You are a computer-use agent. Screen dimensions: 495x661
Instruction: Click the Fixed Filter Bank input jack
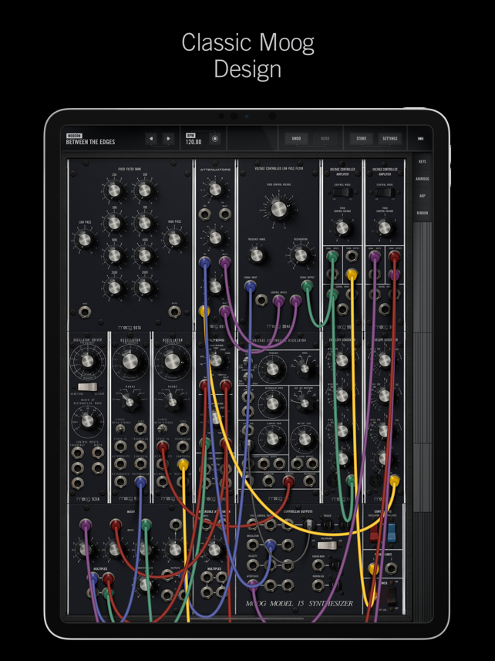85,312
